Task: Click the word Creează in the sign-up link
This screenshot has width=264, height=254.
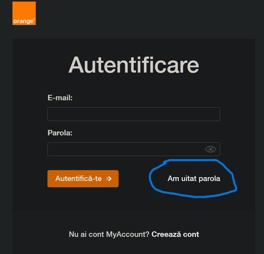Action: point(166,234)
